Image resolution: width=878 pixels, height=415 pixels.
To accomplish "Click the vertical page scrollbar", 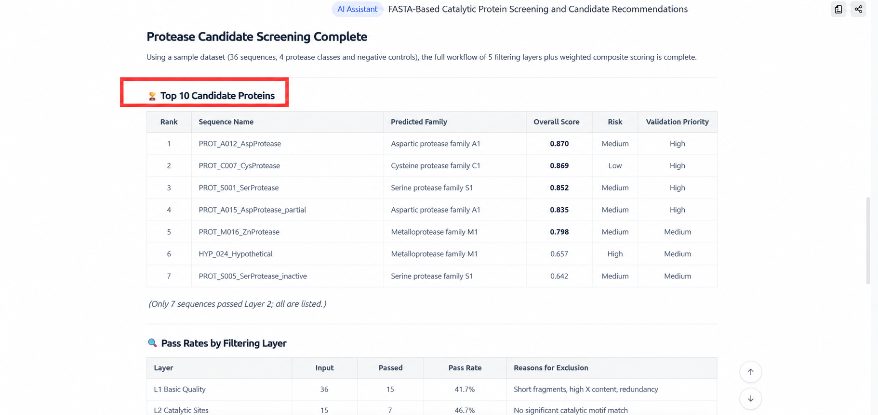I will (x=868, y=240).
